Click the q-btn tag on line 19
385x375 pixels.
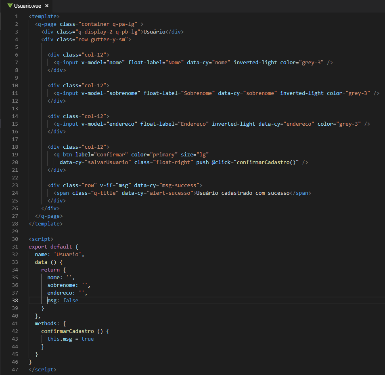coord(64,154)
